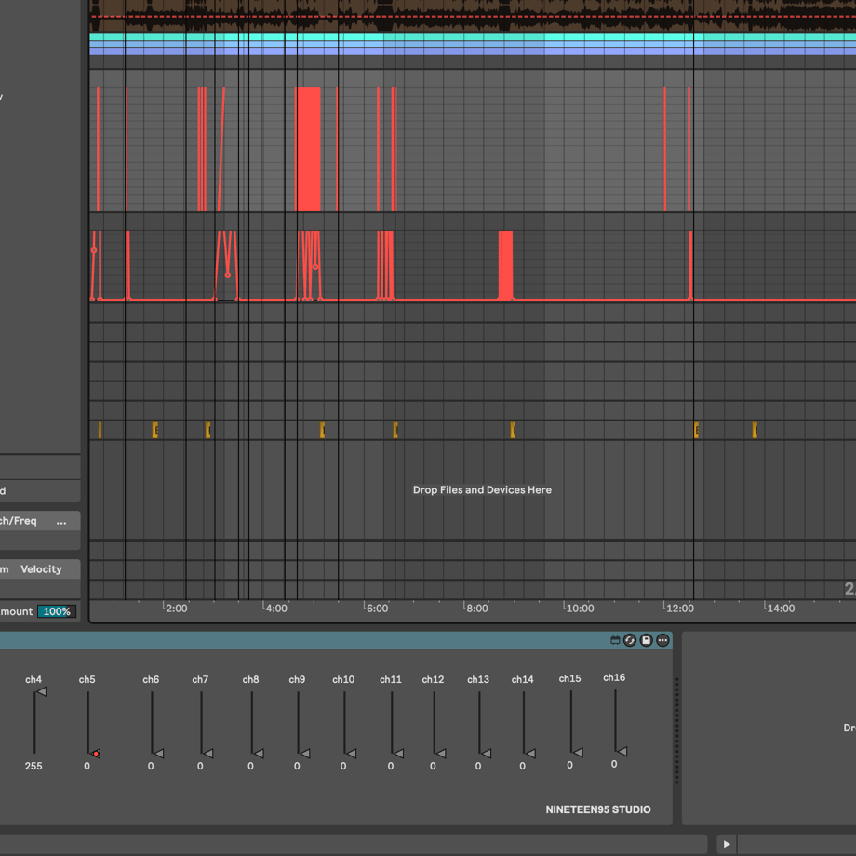This screenshot has height=856, width=856.
Task: Click the audio waveform clip at top
Action: (473, 15)
